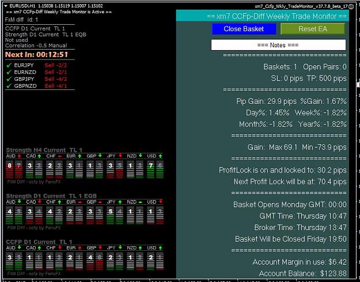This screenshot has width=360, height=282.
Task: Click the 'Strength H4 Current TL 1' heading
Action: (44, 150)
